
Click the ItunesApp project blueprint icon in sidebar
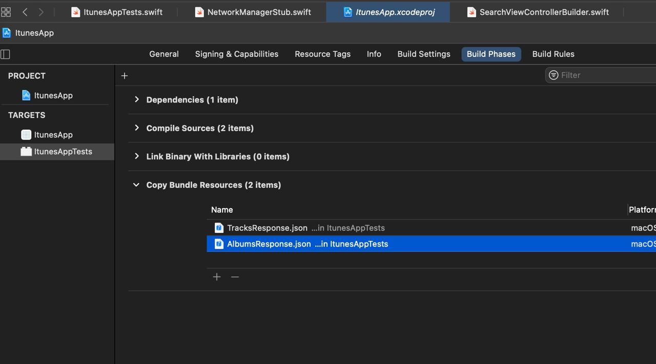[x=26, y=95]
